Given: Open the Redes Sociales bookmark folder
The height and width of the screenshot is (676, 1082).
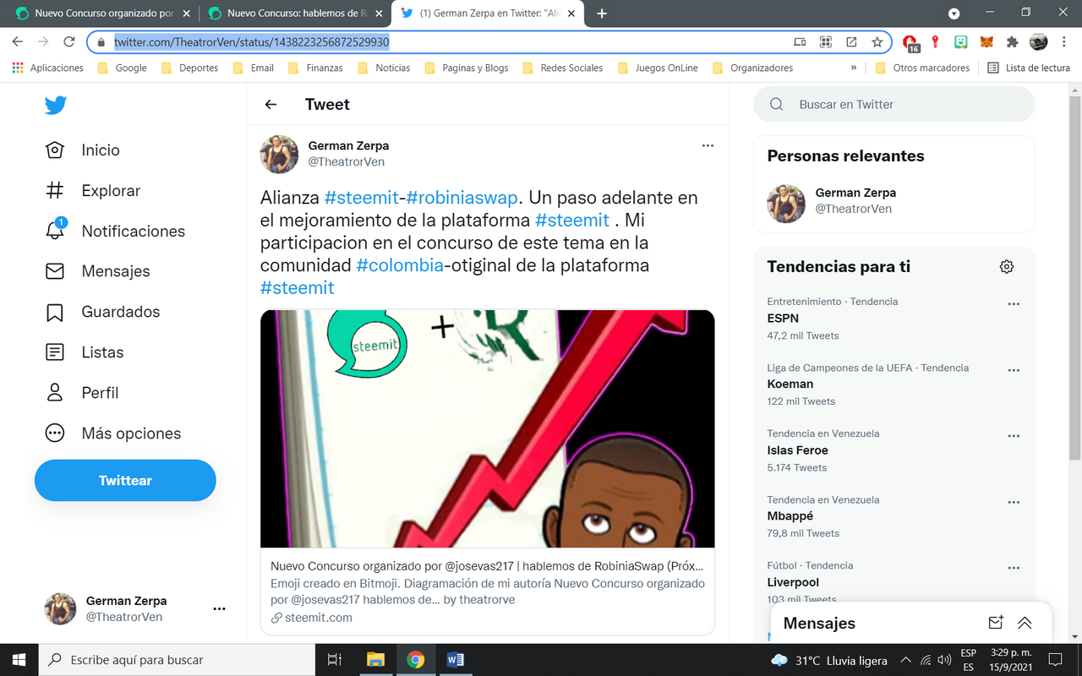Looking at the screenshot, I should click(562, 68).
